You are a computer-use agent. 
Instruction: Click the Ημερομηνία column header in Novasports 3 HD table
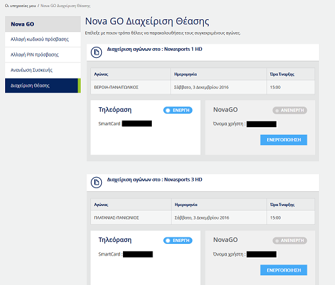(219, 205)
